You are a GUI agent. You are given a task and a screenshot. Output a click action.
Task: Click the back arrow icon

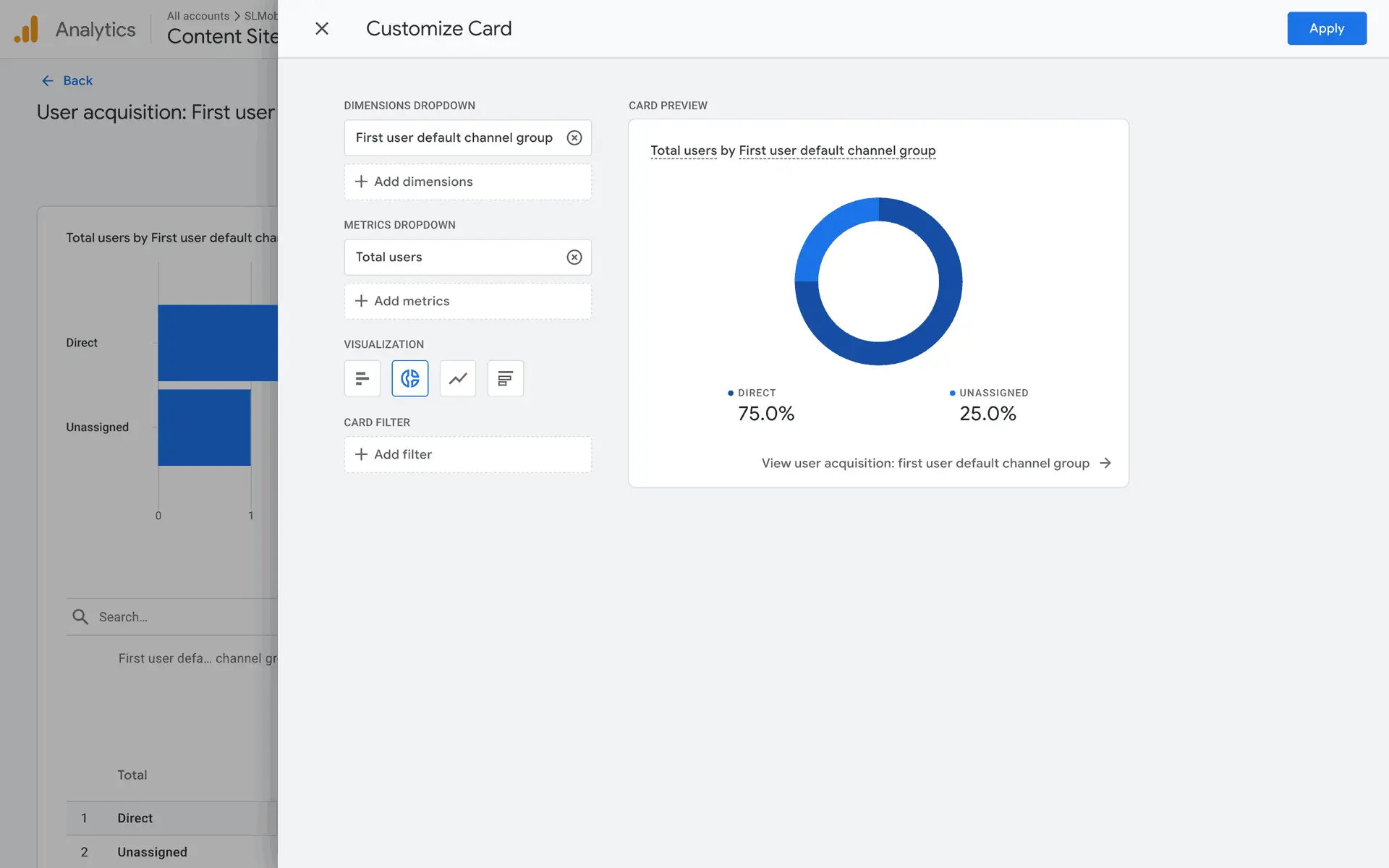[x=48, y=81]
